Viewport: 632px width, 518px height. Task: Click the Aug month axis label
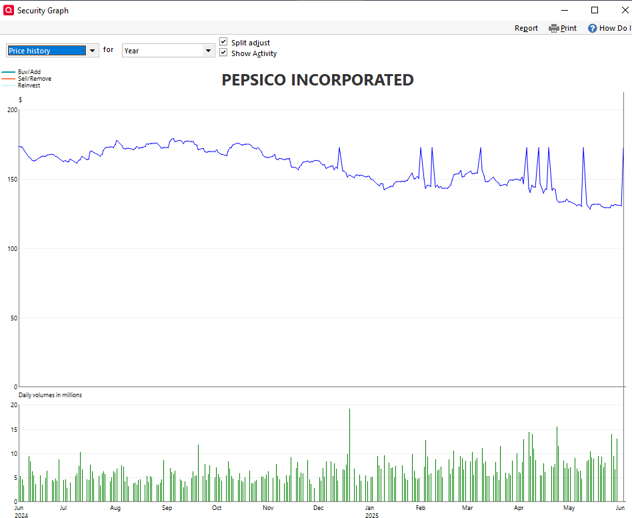[x=115, y=507]
